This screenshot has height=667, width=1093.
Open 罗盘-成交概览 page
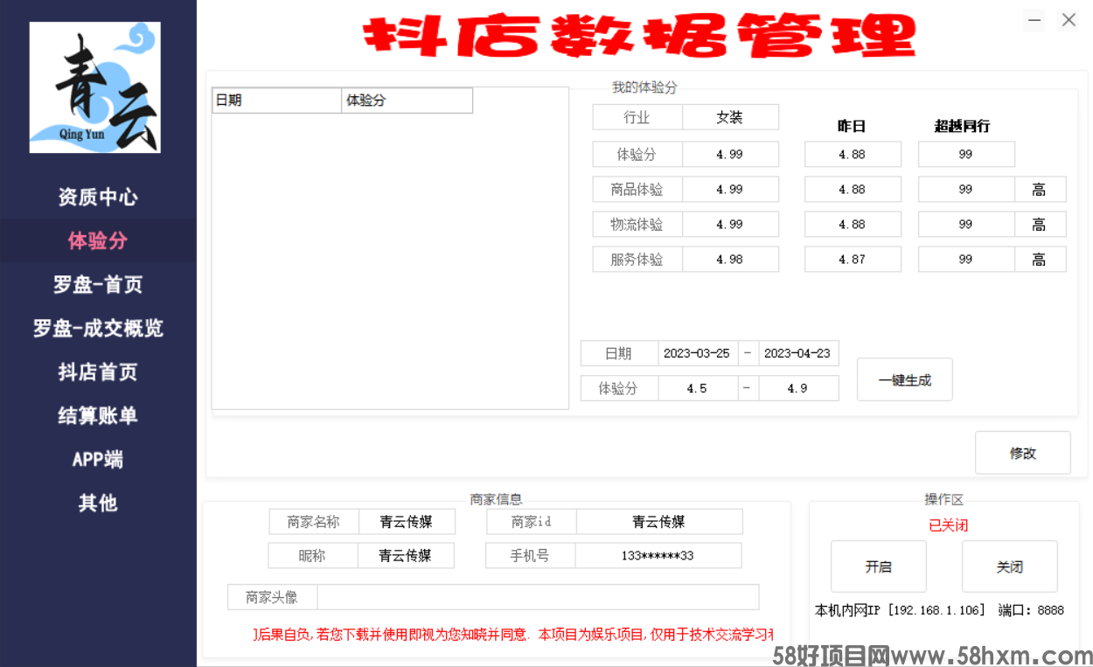pyautogui.click(x=98, y=328)
